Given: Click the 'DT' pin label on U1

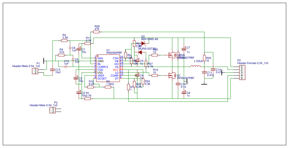Looking at the screenshot, I should [x=117, y=79].
